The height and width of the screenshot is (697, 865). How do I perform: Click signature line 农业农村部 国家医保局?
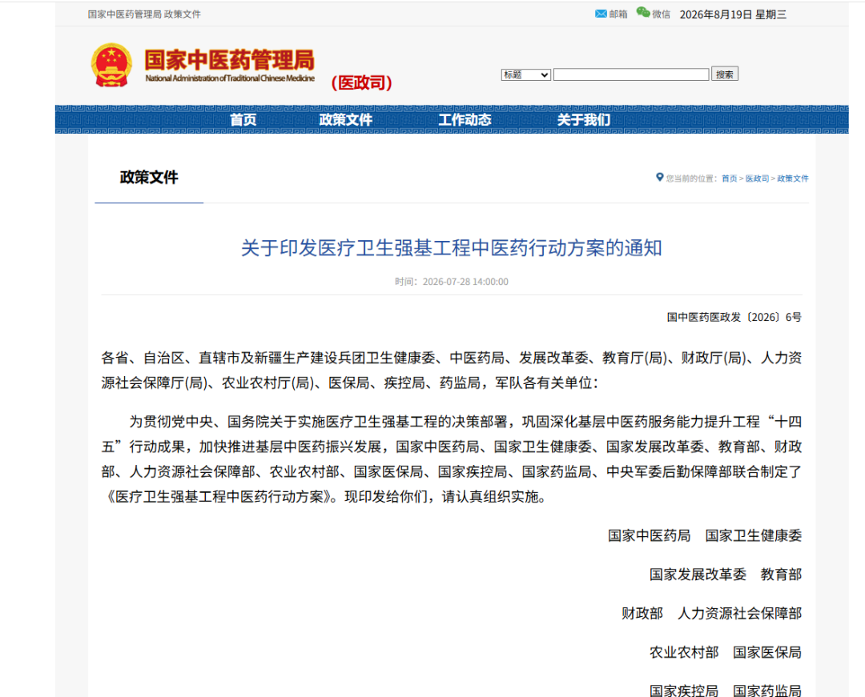[726, 652]
